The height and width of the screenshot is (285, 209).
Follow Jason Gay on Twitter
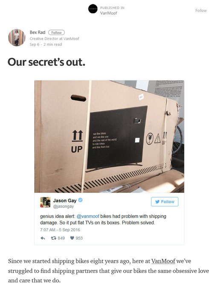165,201
